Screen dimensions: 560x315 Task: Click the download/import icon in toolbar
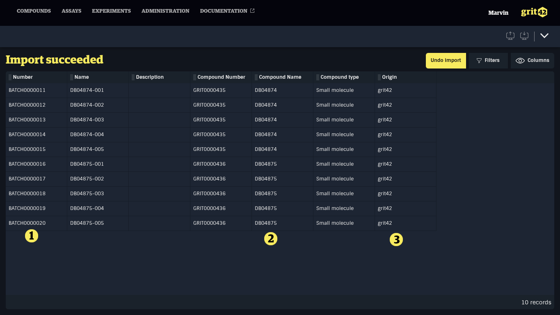point(524,36)
